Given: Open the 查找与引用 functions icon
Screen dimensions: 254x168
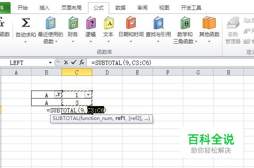Looking at the screenshot, I should coord(158,22).
